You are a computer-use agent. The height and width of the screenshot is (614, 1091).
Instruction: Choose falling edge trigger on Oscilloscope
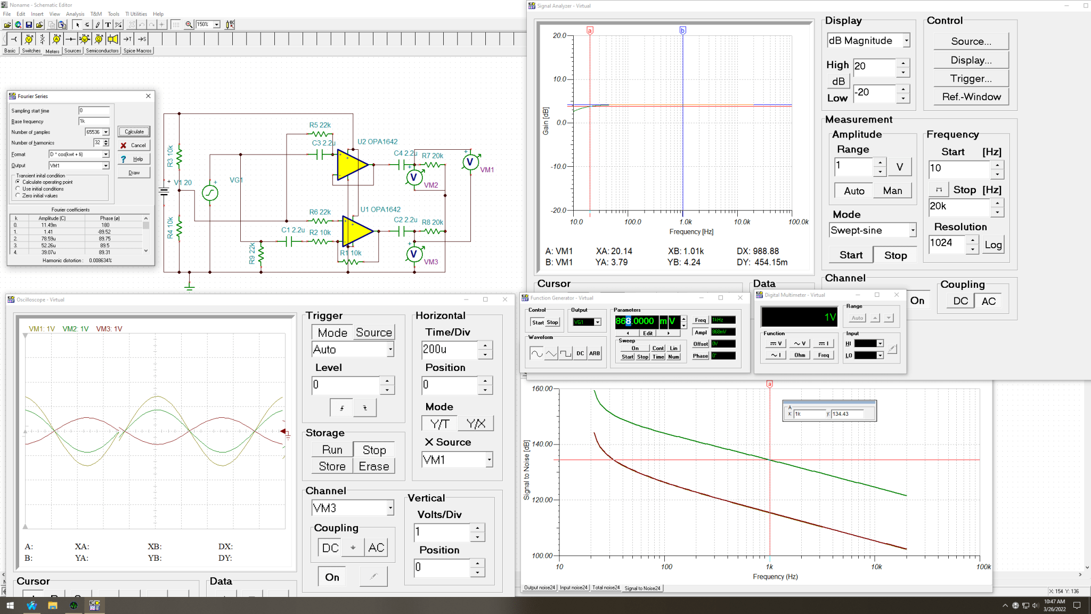[365, 408]
